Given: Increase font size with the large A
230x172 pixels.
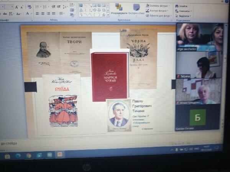Looking at the screenshot, I should [17, 7].
